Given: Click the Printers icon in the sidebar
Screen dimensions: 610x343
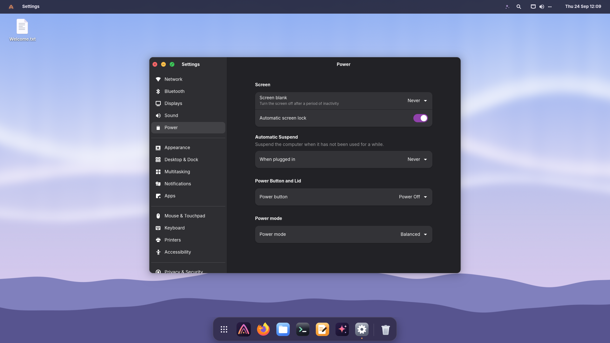Looking at the screenshot, I should [158, 240].
